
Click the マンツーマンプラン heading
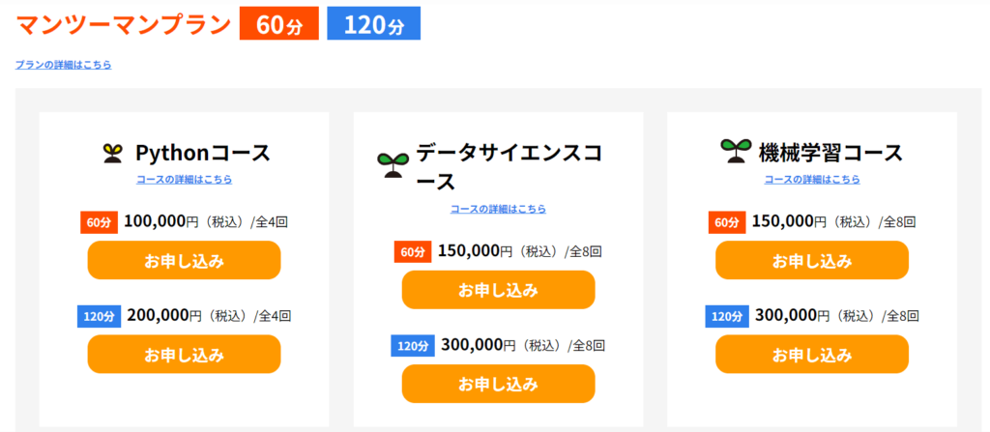pos(124,24)
